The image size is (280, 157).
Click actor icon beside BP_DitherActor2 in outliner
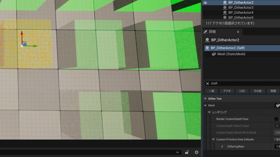[x=225, y=3]
